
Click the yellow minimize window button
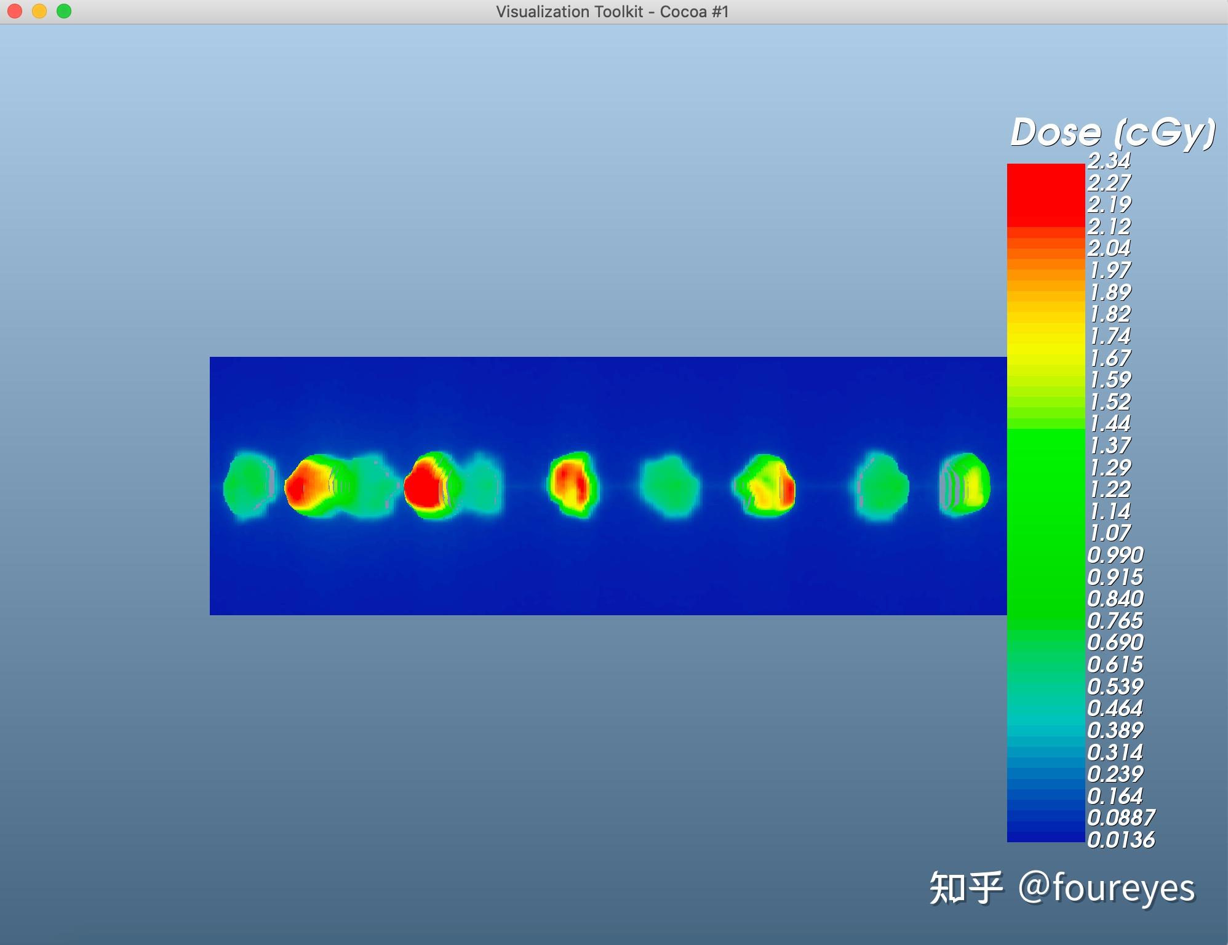(x=39, y=11)
